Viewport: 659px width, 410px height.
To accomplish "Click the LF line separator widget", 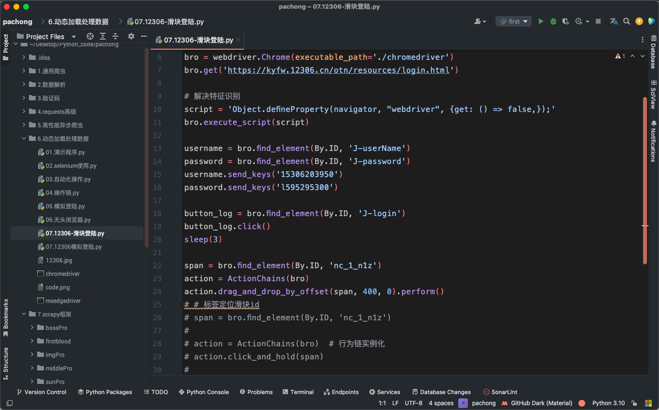I will 396,403.
